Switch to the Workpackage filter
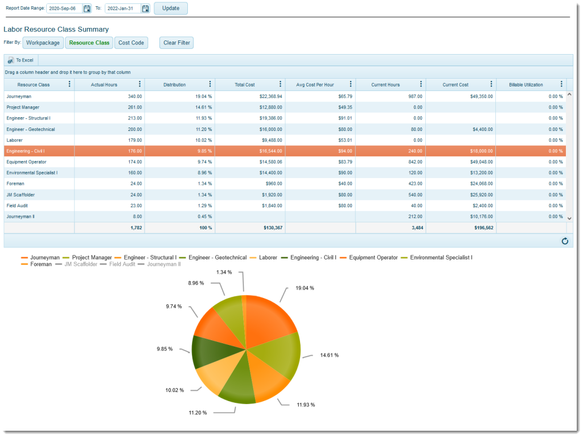583x437 pixels. tap(43, 42)
